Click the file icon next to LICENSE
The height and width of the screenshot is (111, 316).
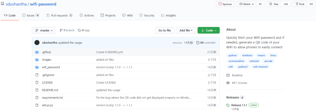37,83
